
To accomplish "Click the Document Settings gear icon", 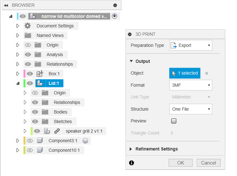I will click(x=28, y=26).
